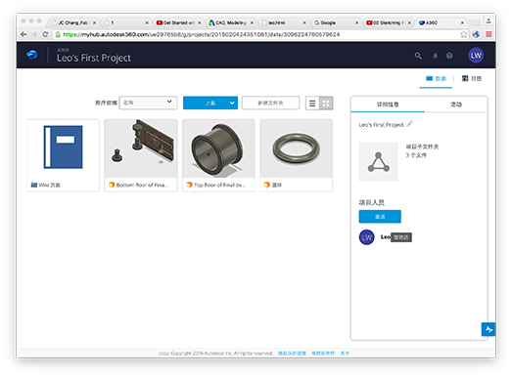The height and width of the screenshot is (377, 512).
Task: Click Fusion icon beside Bottom floor label
Action: [x=112, y=185]
